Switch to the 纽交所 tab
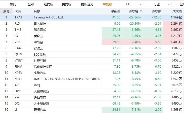The image size is (184, 113). pyautogui.click(x=49, y=4)
